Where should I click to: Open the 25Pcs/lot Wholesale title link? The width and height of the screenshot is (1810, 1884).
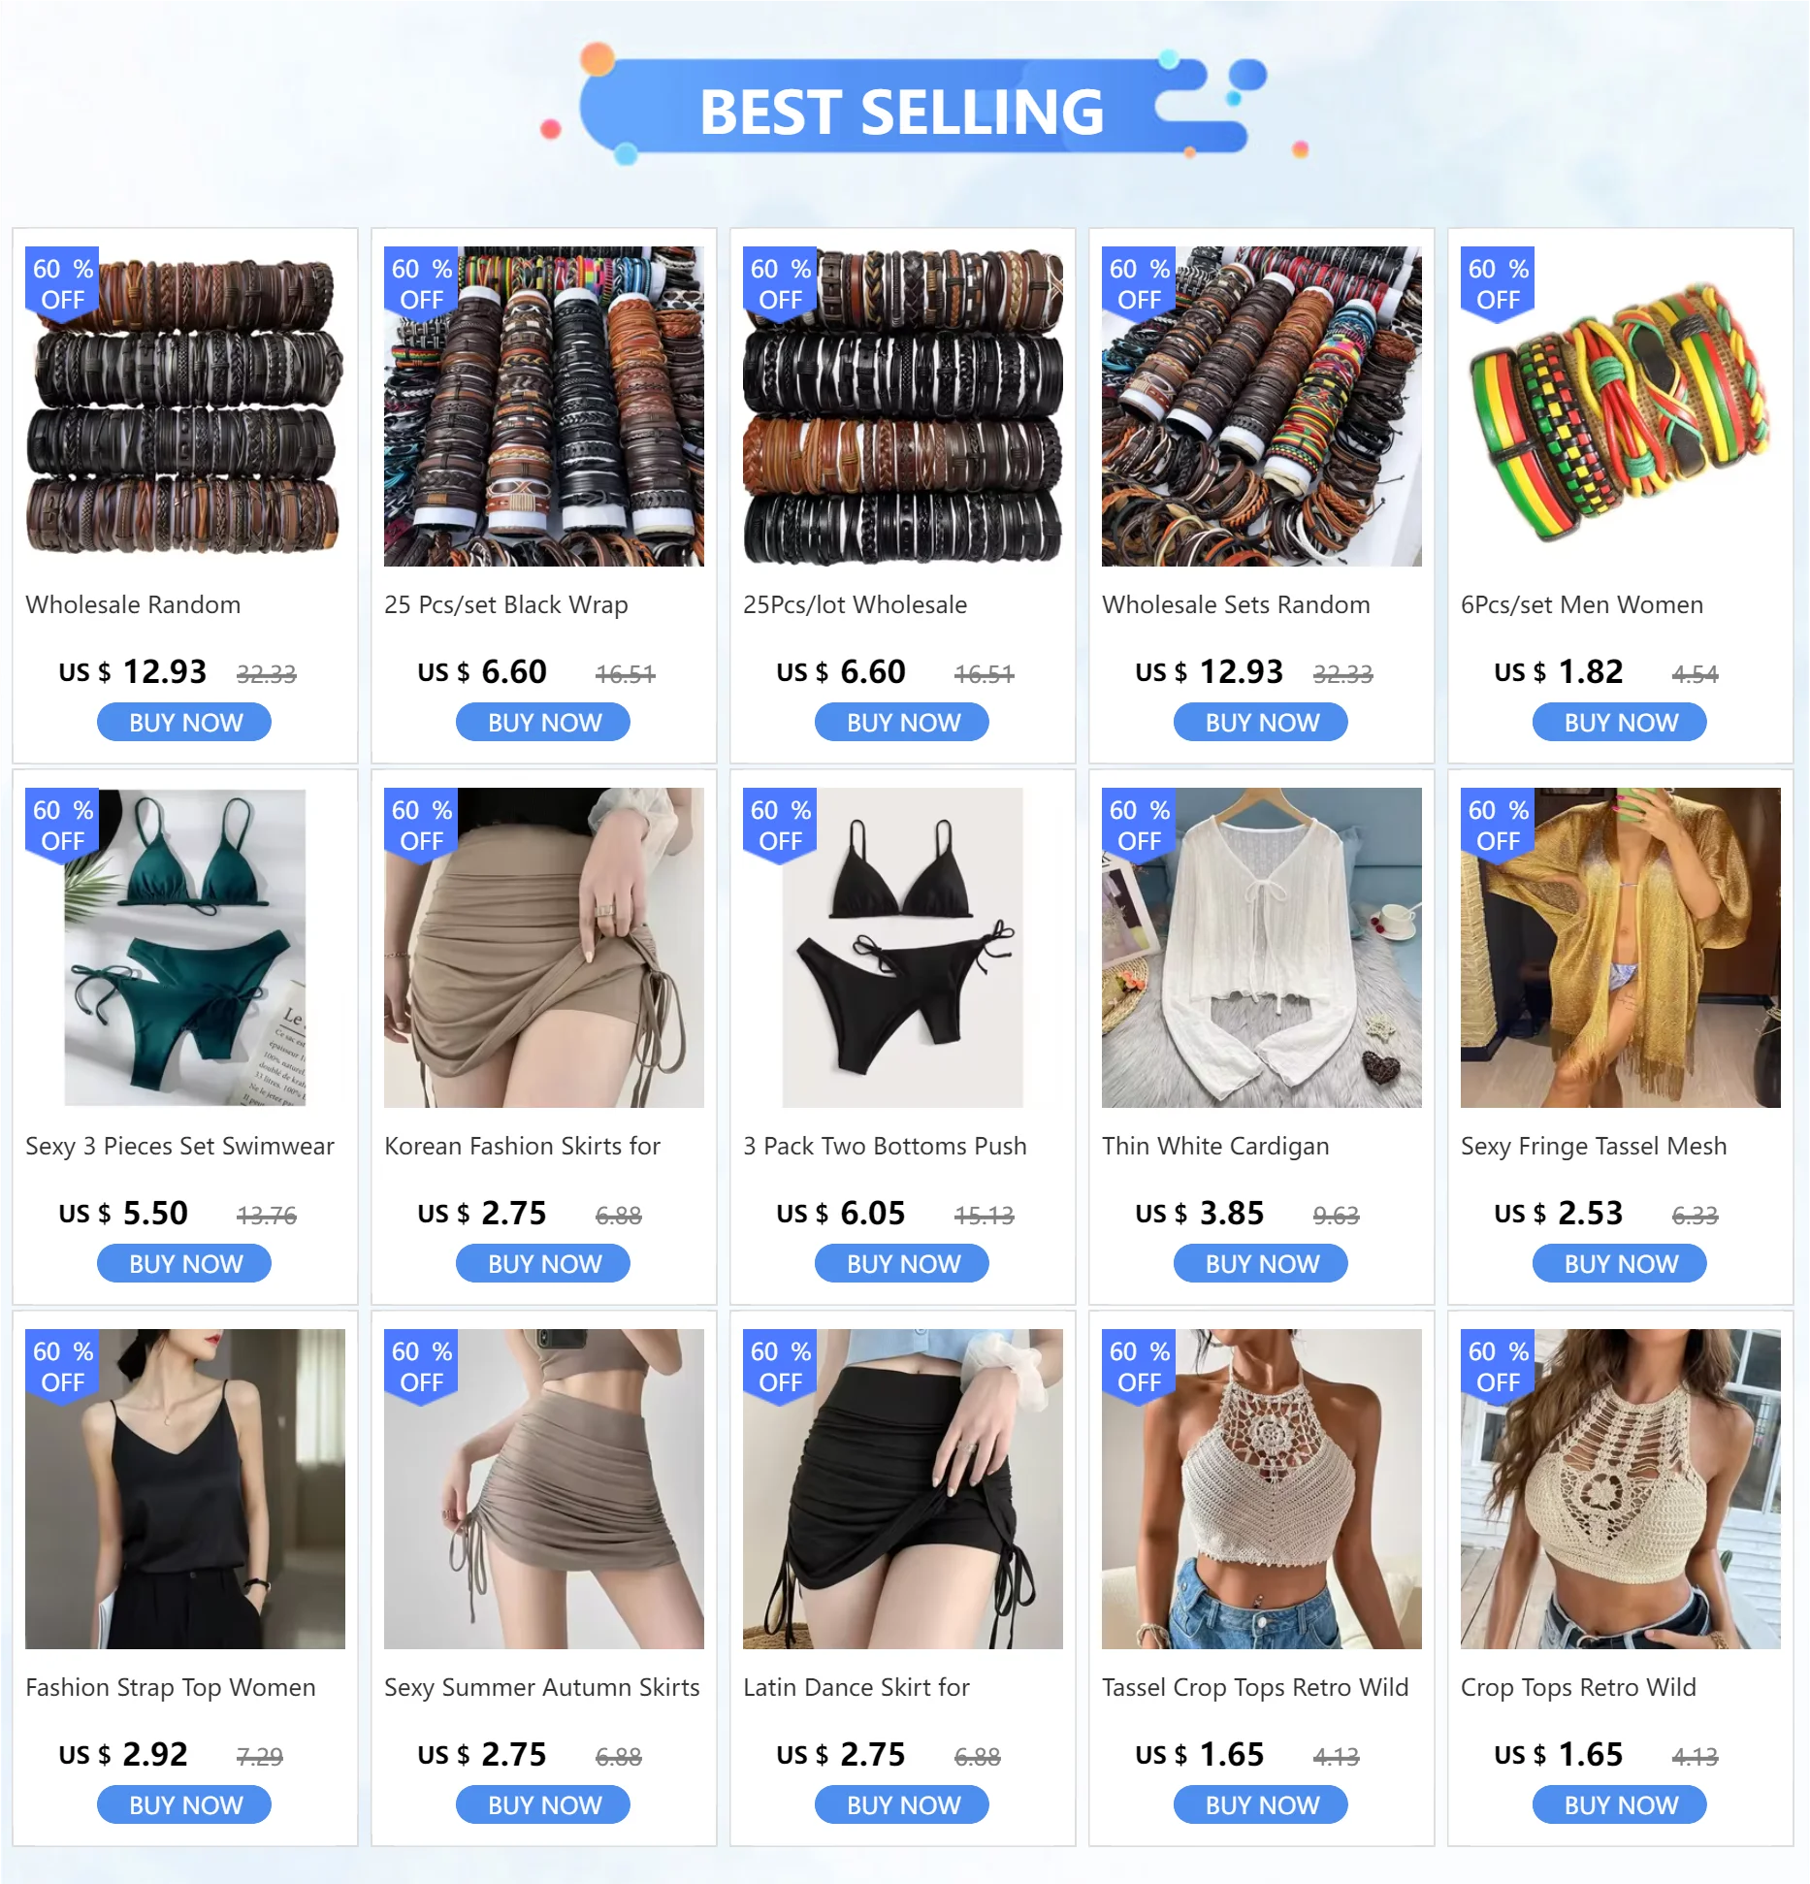855,605
